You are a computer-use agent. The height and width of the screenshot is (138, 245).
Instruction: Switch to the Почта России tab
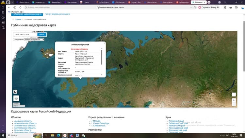click(x=23, y=2)
